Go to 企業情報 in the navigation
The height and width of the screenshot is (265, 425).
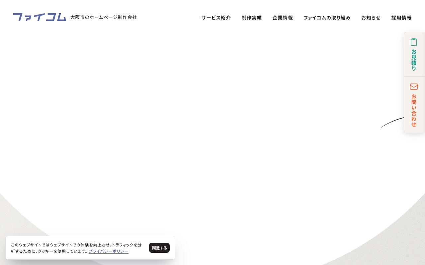283,18
